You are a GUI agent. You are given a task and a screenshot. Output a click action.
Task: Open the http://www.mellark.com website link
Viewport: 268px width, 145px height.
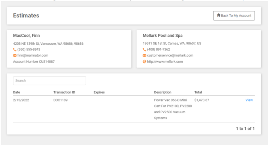[165, 61]
